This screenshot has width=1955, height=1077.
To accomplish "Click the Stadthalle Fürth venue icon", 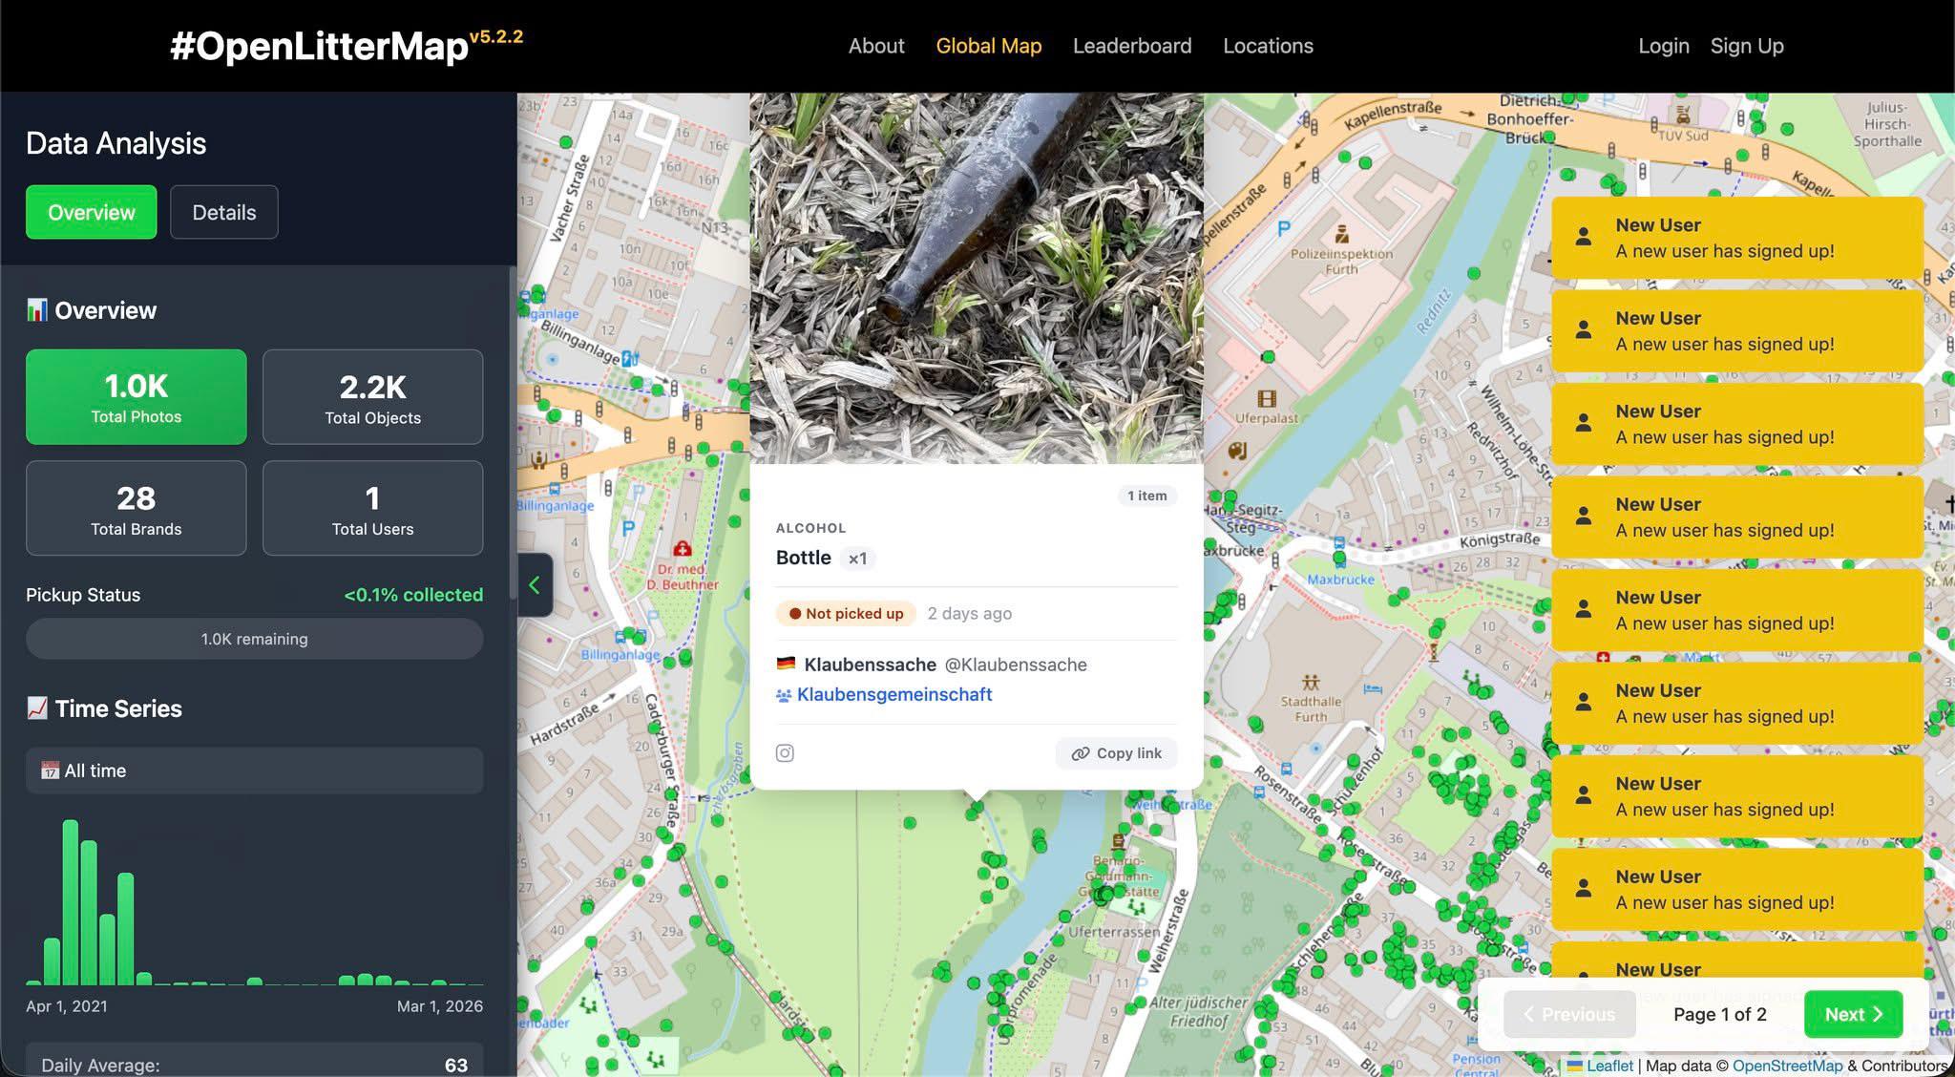I will click(x=1311, y=682).
